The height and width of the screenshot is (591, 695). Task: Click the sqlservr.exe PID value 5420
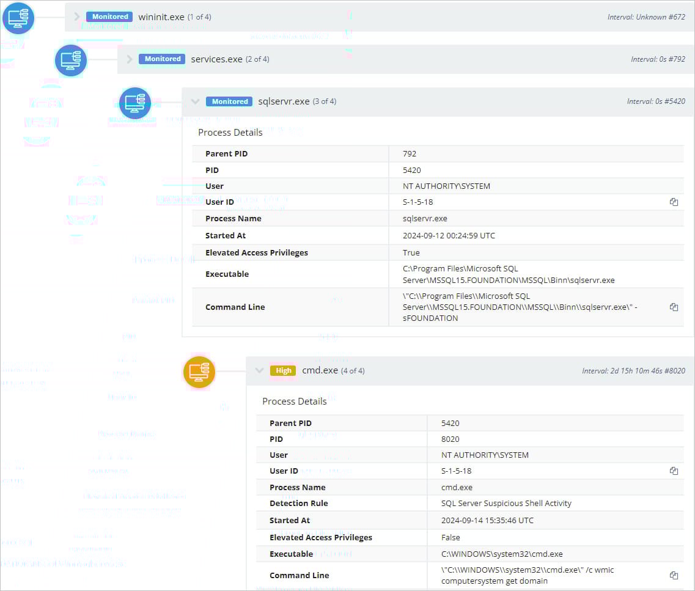(x=412, y=170)
